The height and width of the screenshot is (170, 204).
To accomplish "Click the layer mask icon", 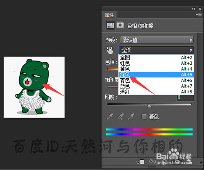I will pyautogui.click(x=120, y=25).
